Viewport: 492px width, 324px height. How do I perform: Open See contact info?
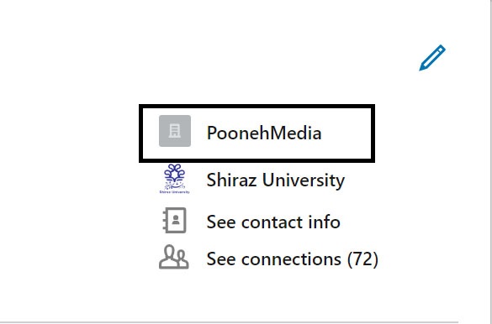(273, 222)
